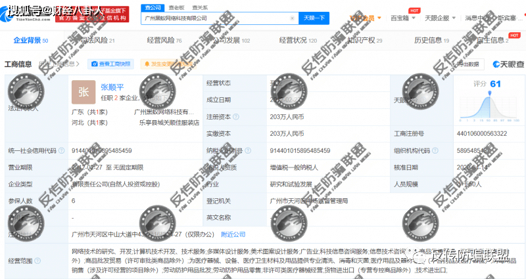The height and width of the screenshot is (279, 526).
Task: Open the 知识产权 tab
Action: (x=365, y=40)
